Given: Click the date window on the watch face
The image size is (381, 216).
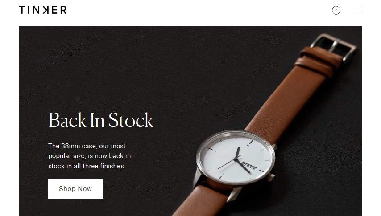Looking at the screenshot, I should (x=249, y=166).
